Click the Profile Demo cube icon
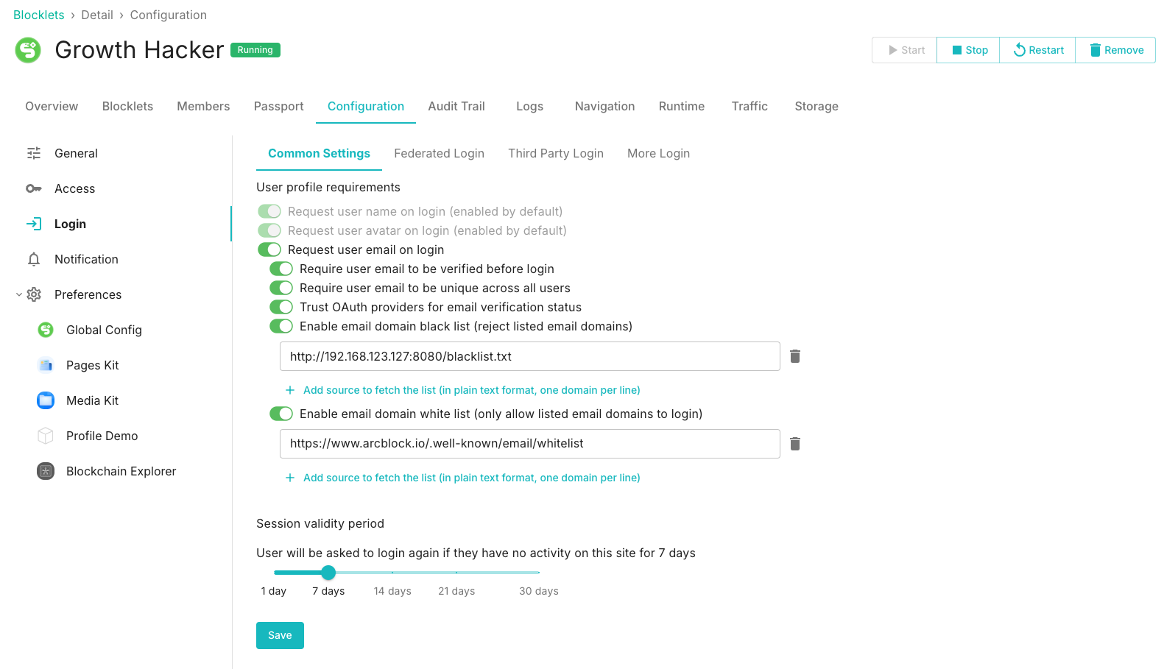The height and width of the screenshot is (669, 1164). coord(46,436)
